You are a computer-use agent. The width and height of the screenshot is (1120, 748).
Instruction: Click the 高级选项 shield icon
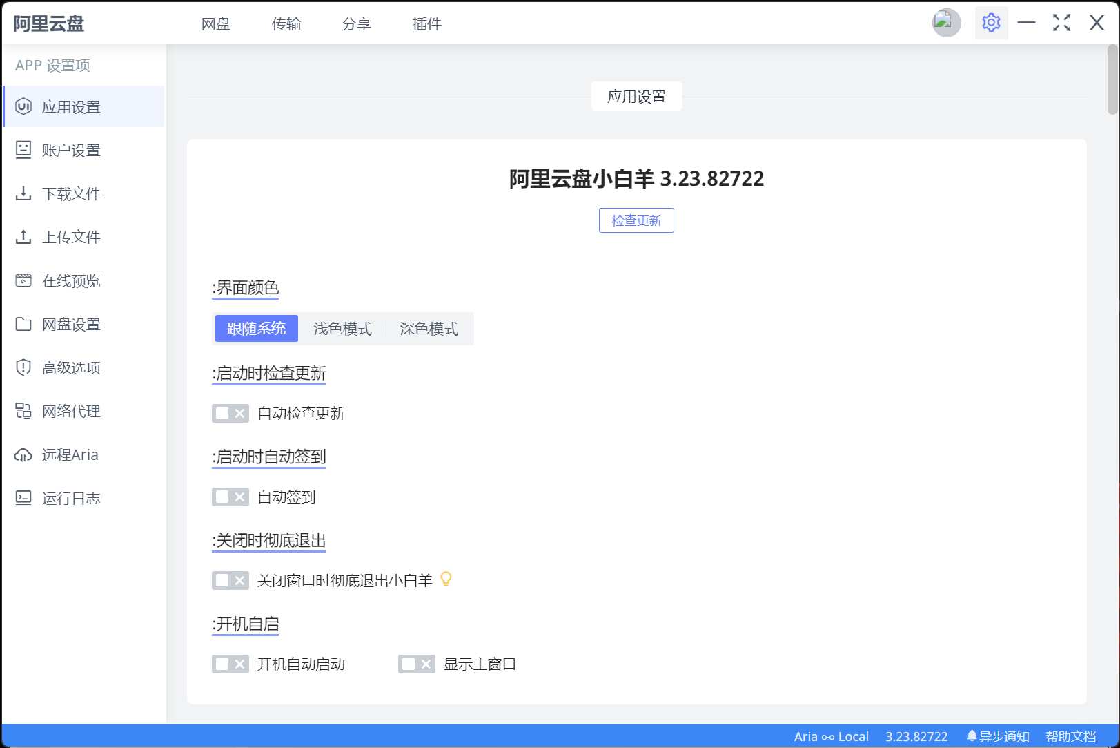pyautogui.click(x=23, y=367)
